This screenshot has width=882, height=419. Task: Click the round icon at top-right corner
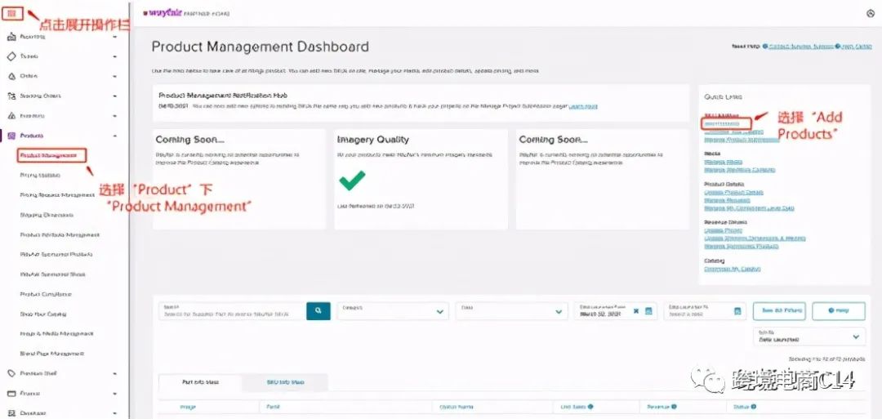pyautogui.click(x=871, y=14)
